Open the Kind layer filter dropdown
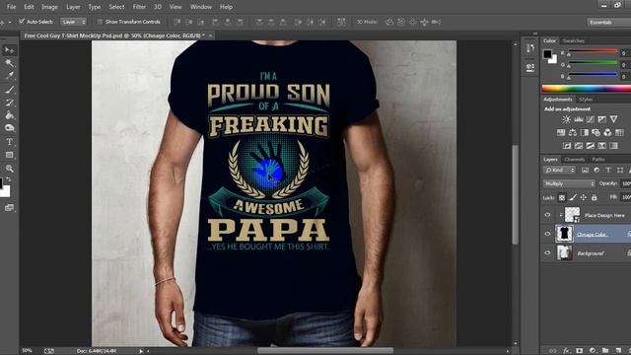631x355 pixels. [560, 171]
